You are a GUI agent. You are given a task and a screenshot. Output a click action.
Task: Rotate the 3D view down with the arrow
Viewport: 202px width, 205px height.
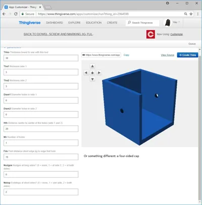[x=92, y=79]
